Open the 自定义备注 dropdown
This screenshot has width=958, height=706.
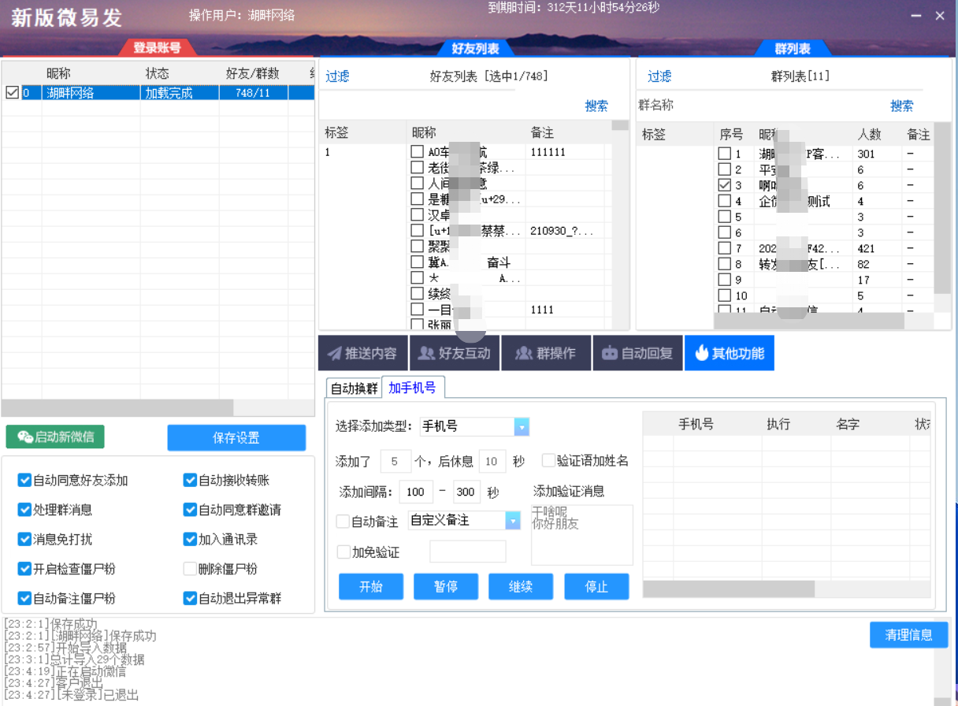click(x=513, y=521)
